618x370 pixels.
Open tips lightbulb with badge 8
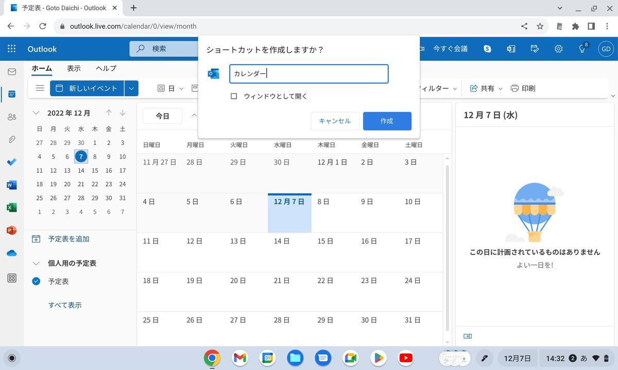582,49
